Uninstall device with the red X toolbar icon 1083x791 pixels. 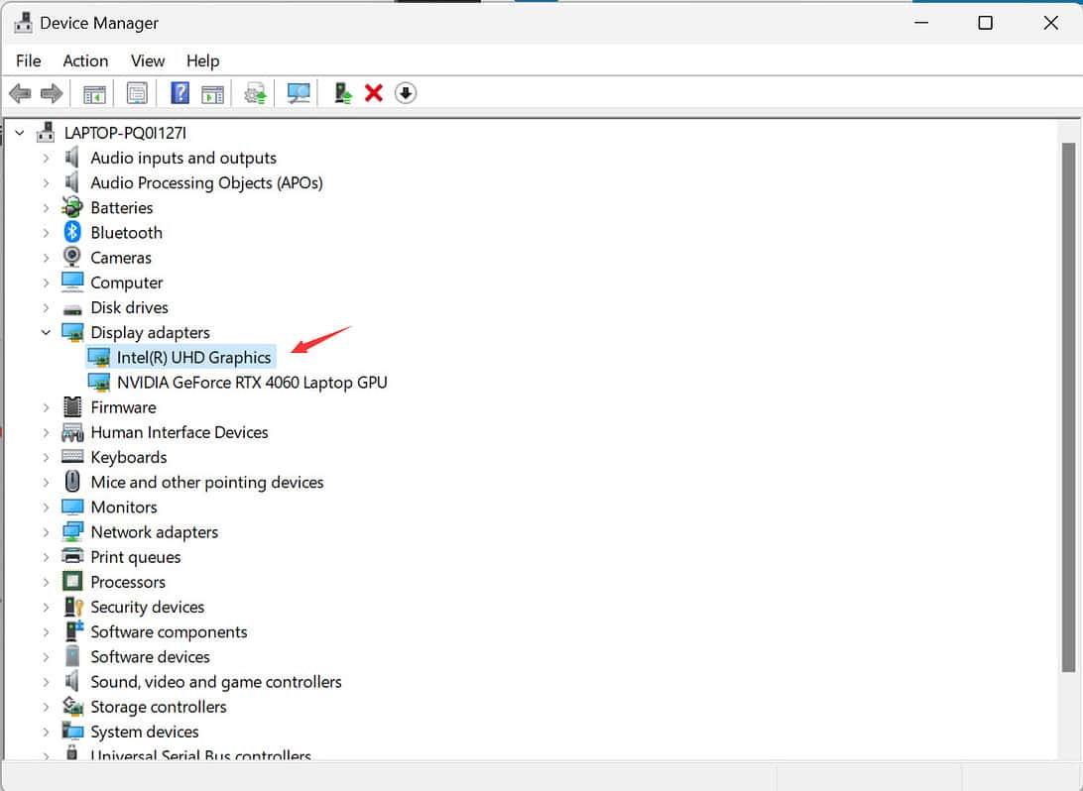point(374,93)
